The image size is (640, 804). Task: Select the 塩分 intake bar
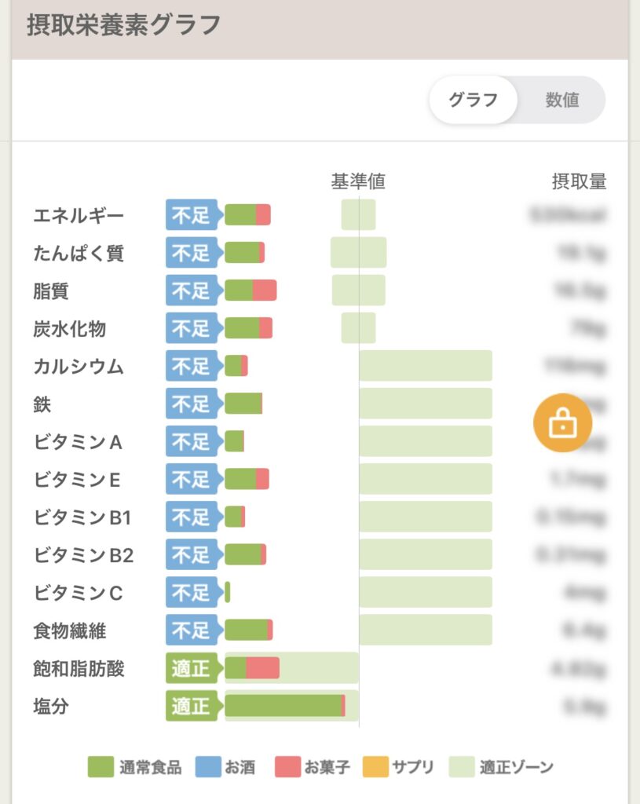coord(285,706)
